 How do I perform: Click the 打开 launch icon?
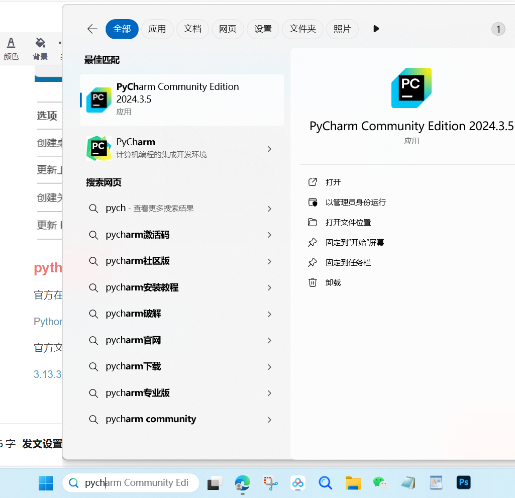point(313,182)
